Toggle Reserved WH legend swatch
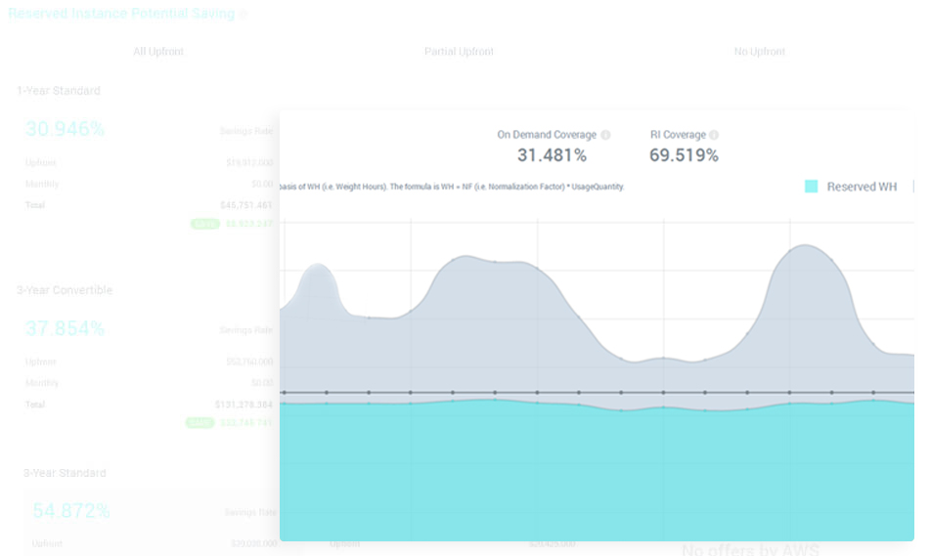This screenshot has height=556, width=930. tap(811, 187)
